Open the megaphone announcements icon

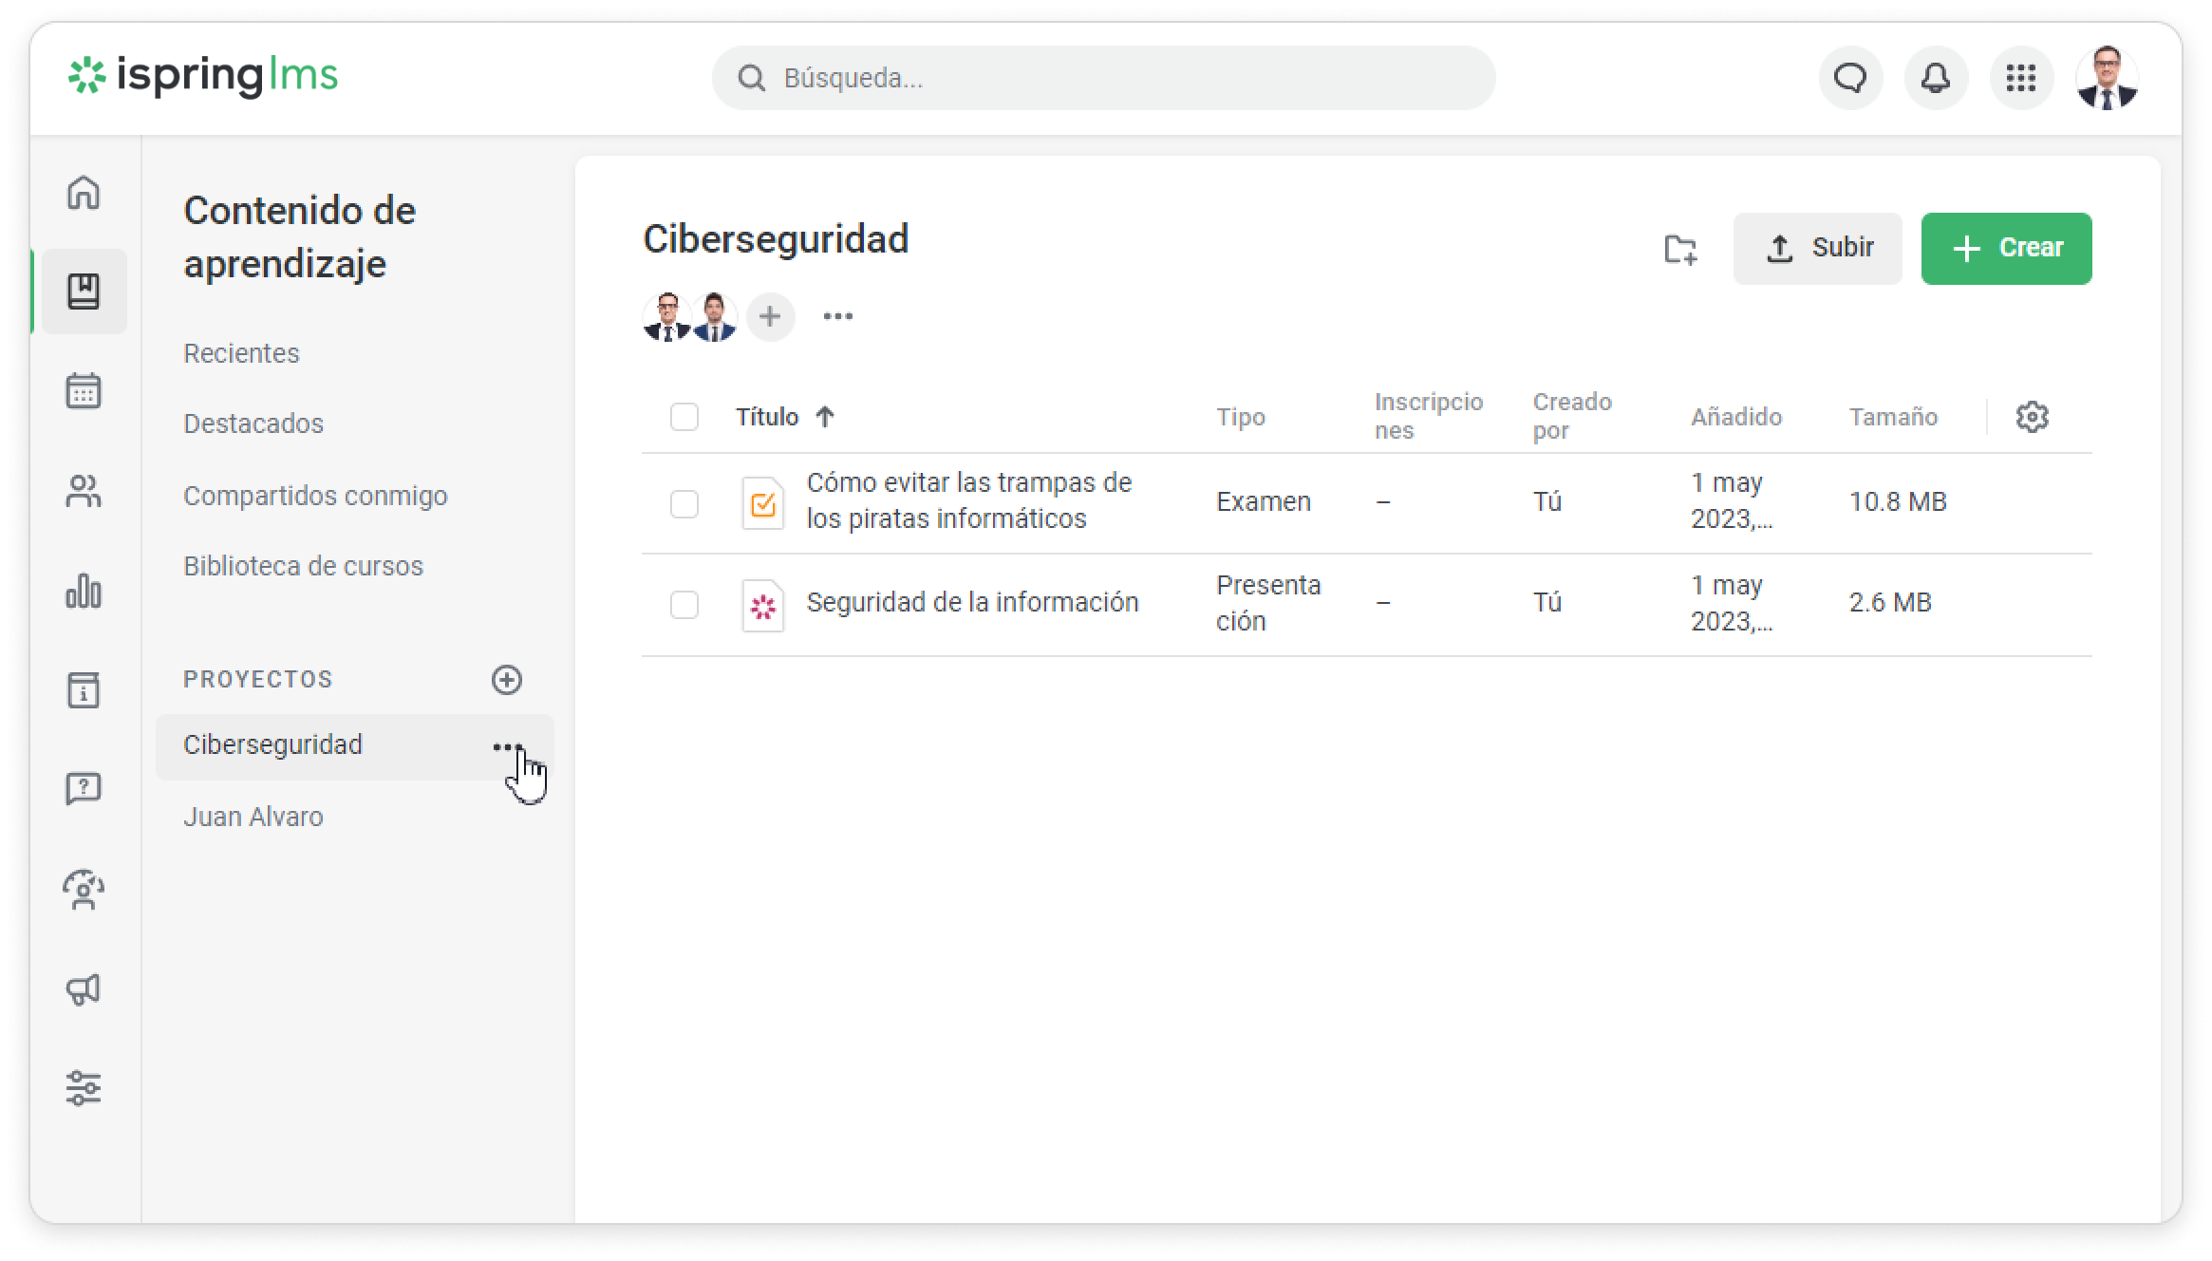coord(84,989)
